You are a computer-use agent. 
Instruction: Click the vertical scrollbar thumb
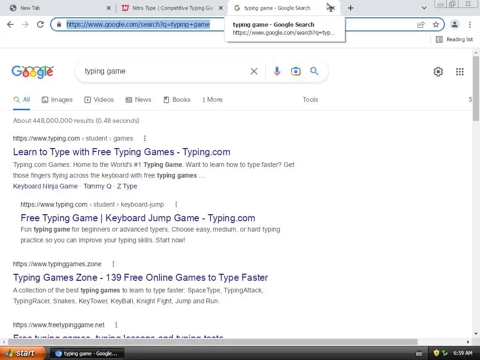(x=476, y=88)
